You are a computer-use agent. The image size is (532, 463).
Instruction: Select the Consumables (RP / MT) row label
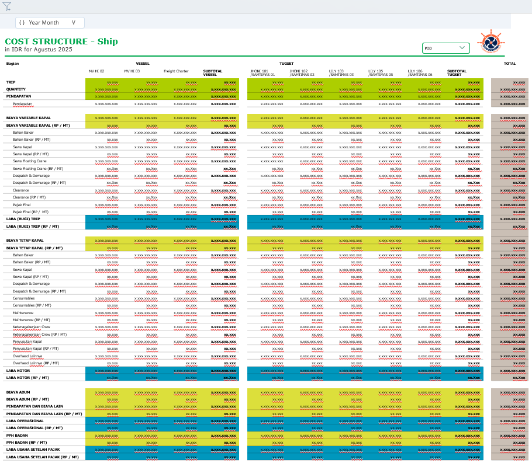point(32,305)
